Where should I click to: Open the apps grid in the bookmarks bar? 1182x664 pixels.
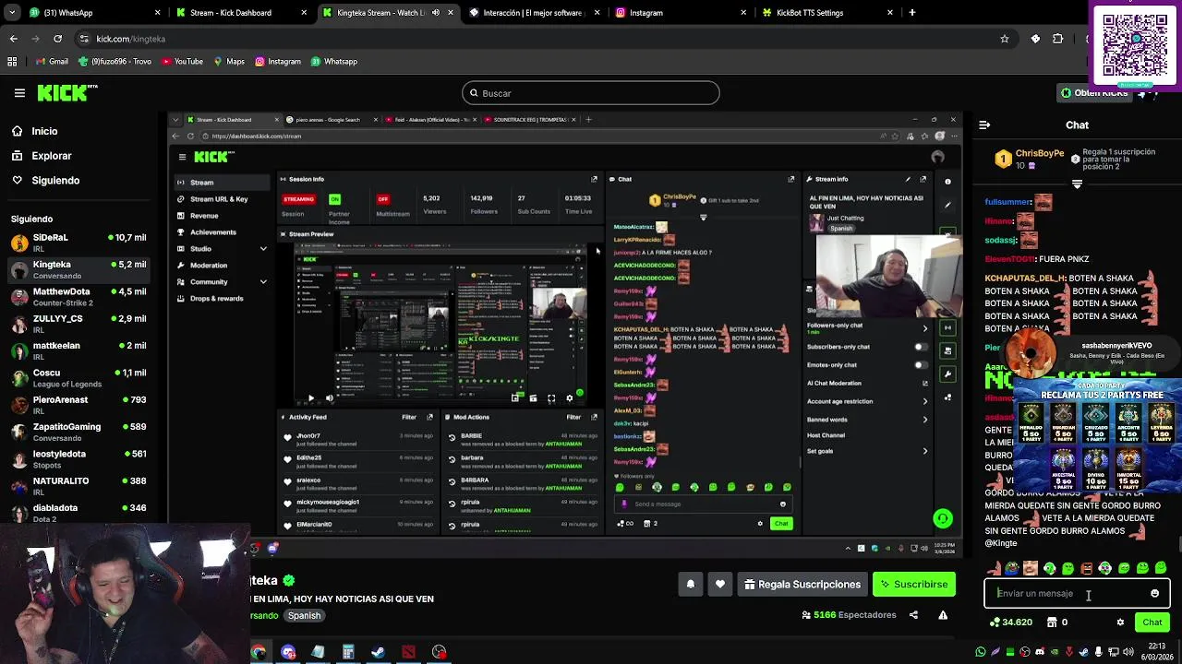12,62
